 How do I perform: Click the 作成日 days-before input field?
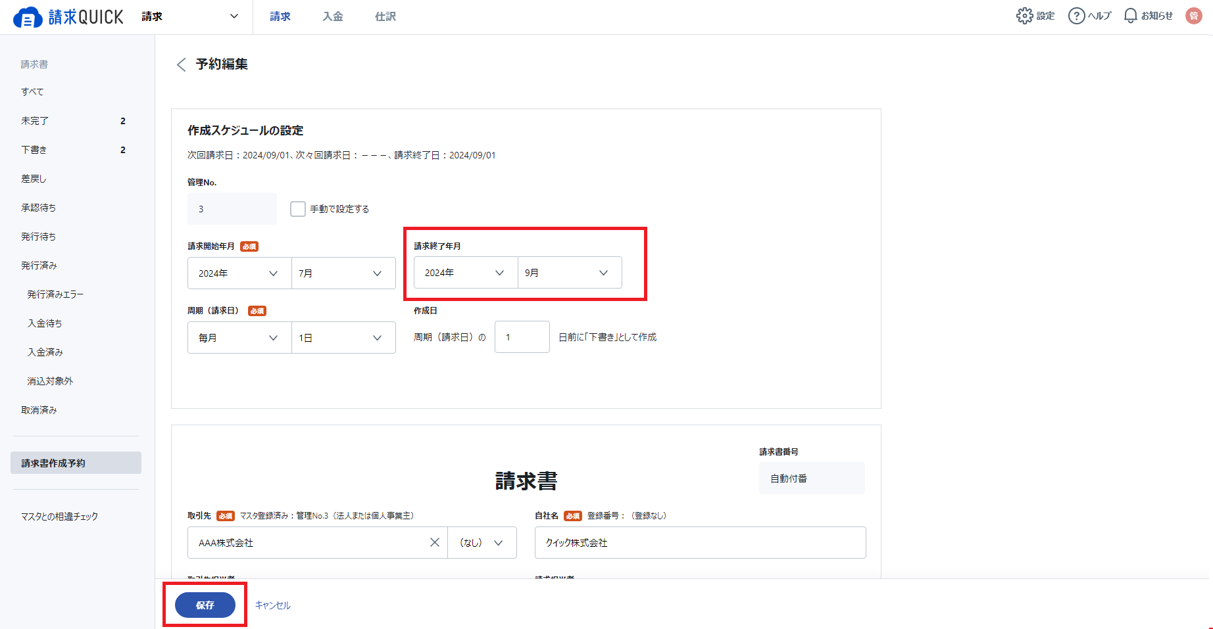(522, 337)
